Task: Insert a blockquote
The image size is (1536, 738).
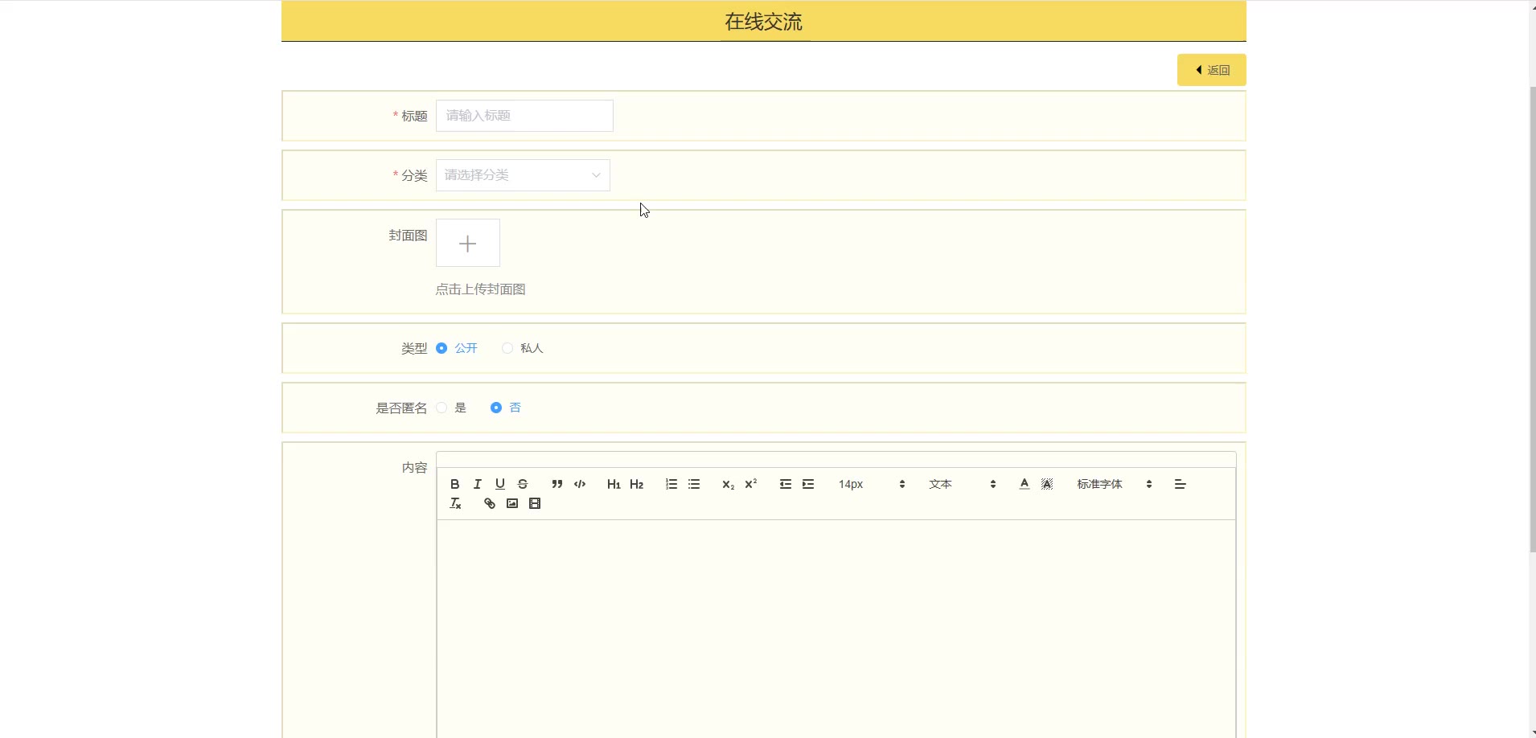Action: [556, 484]
